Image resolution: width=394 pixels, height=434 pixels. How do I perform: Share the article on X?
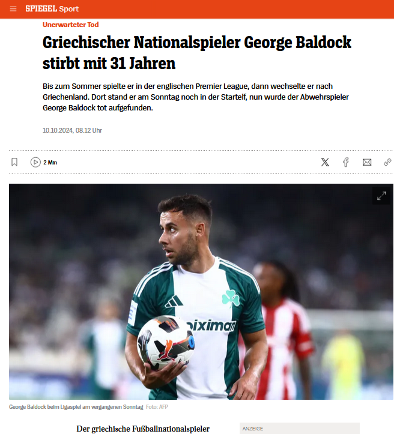tap(325, 162)
